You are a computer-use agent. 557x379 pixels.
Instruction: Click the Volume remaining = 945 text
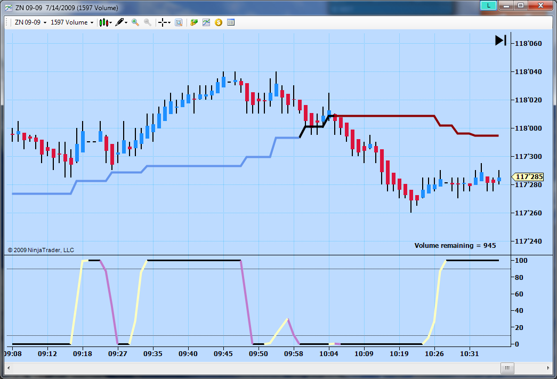click(455, 245)
